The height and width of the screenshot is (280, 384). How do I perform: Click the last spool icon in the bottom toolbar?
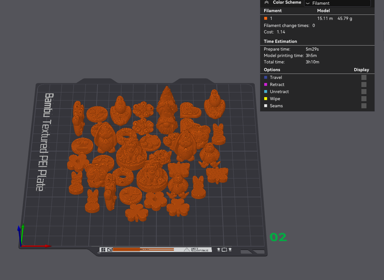(x=230, y=249)
